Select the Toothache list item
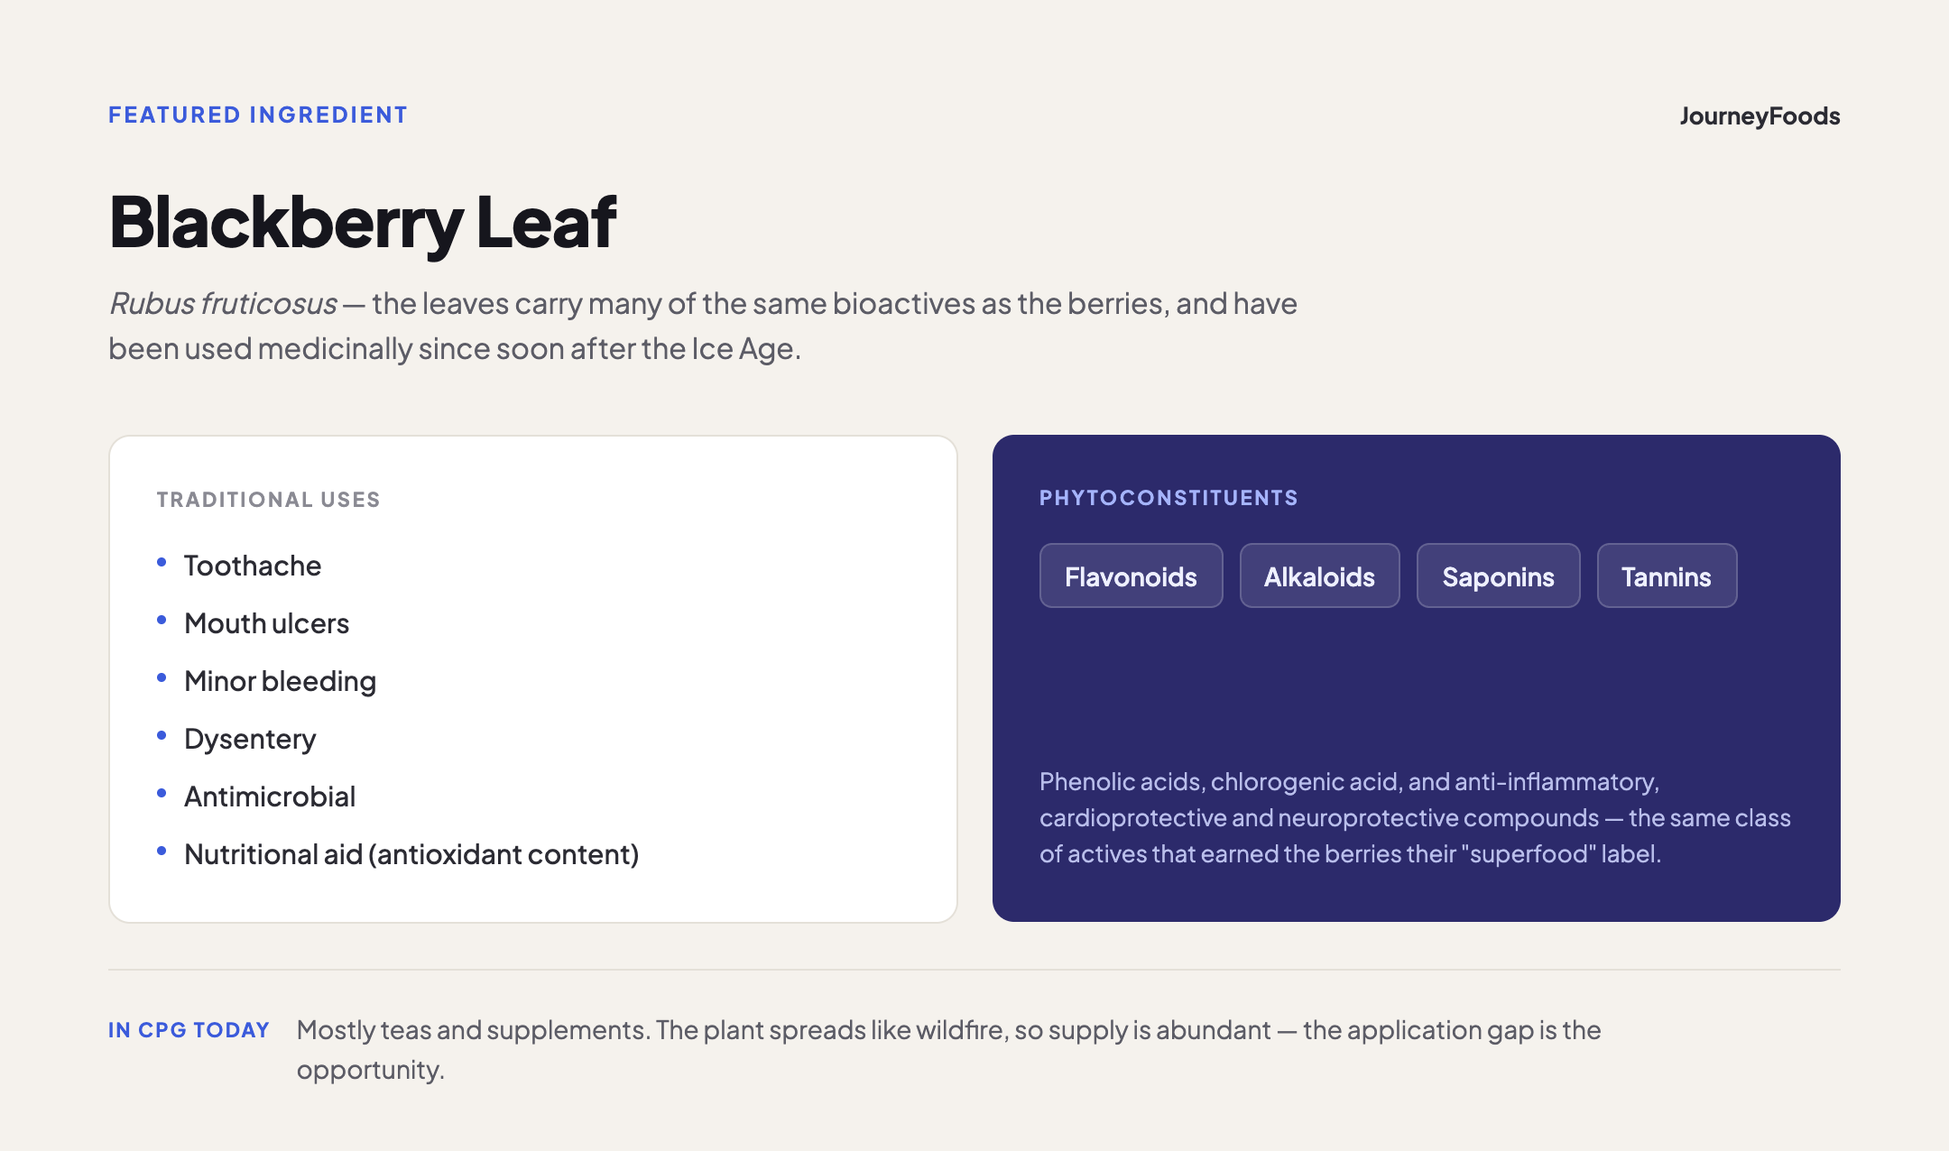1949x1151 pixels. pos(253,566)
